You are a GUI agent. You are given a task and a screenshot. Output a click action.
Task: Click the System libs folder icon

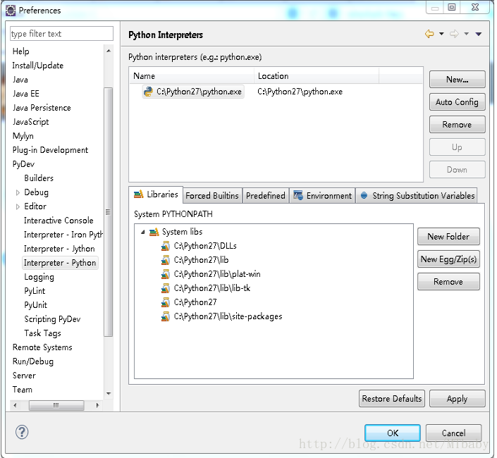point(154,232)
